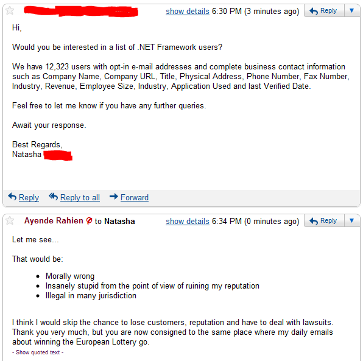This screenshot has width=363, height=361.
Task: Forward the first email using the Forward link
Action: pos(135,197)
